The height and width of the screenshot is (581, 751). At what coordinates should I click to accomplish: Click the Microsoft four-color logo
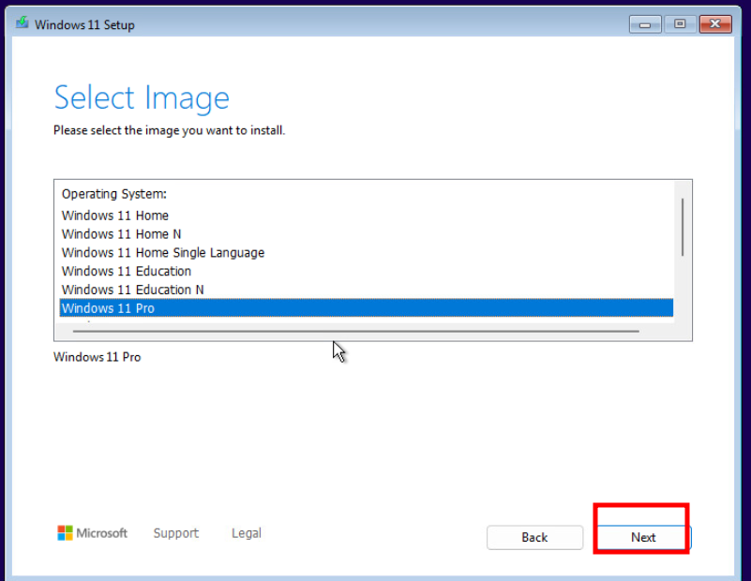click(x=65, y=532)
